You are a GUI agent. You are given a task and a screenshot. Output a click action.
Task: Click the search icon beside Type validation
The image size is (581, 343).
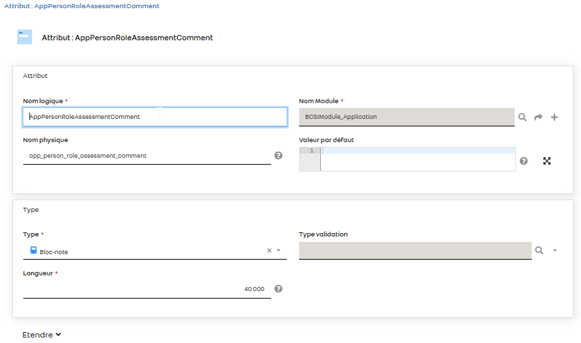(539, 251)
